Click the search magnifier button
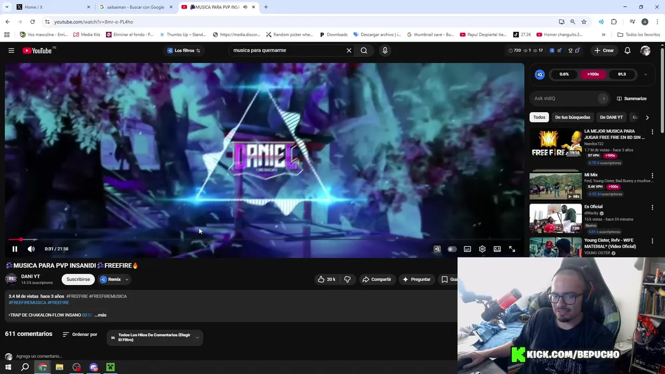The width and height of the screenshot is (665, 374). (x=364, y=50)
